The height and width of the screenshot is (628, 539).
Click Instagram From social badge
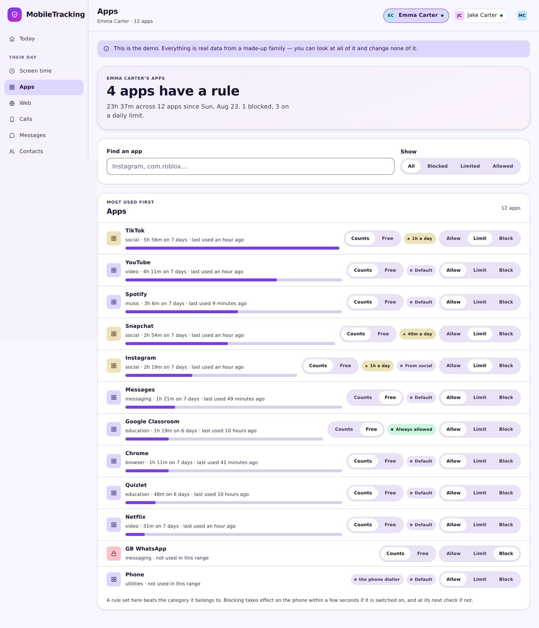[416, 366]
